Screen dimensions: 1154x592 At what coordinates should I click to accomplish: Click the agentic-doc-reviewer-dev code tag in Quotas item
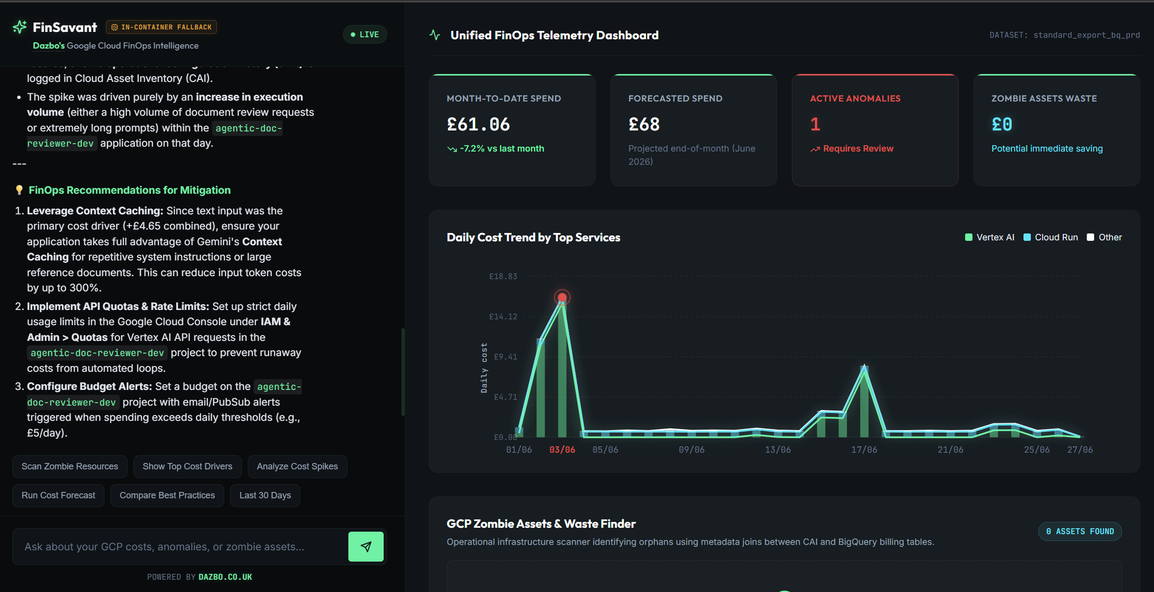97,353
